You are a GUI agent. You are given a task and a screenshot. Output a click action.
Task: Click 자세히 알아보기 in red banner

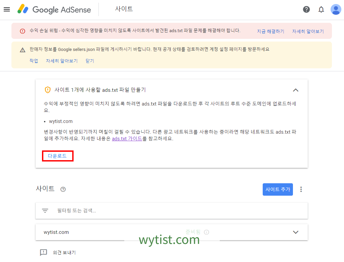(x=308, y=31)
